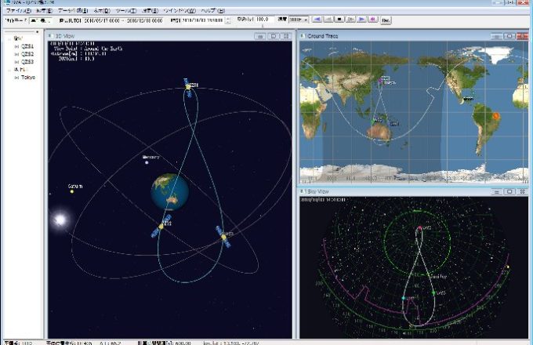Click the magenta arrow playback button
The height and width of the screenshot is (345, 533).
click(373, 19)
